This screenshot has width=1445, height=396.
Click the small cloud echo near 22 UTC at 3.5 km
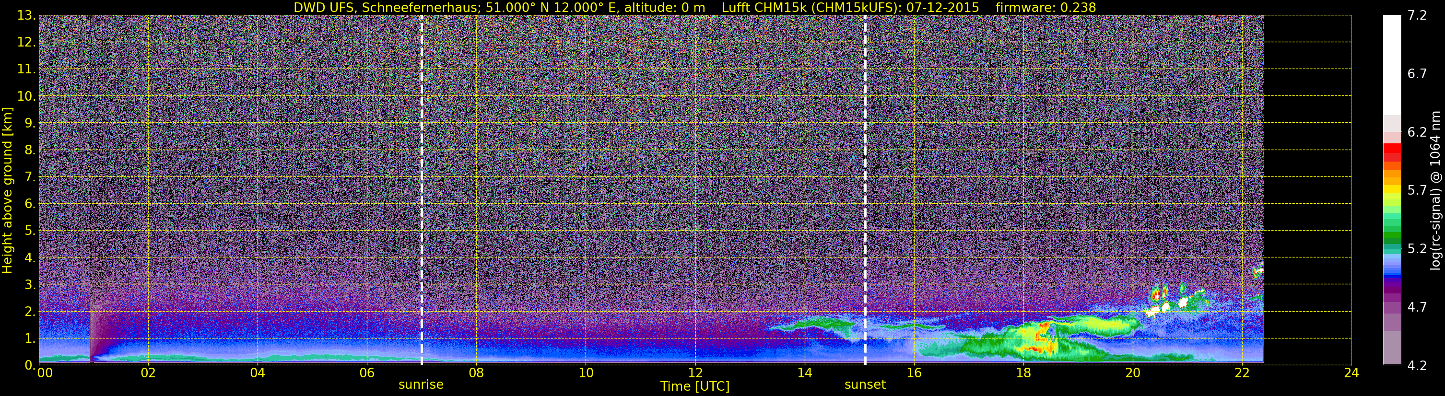[1258, 272]
